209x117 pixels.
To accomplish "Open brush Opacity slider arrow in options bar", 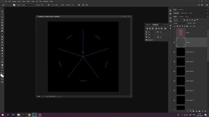I will click(x=46, y=5).
